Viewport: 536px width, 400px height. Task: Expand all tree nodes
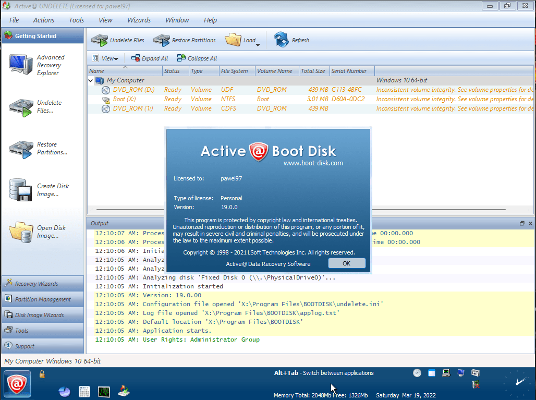coord(150,58)
